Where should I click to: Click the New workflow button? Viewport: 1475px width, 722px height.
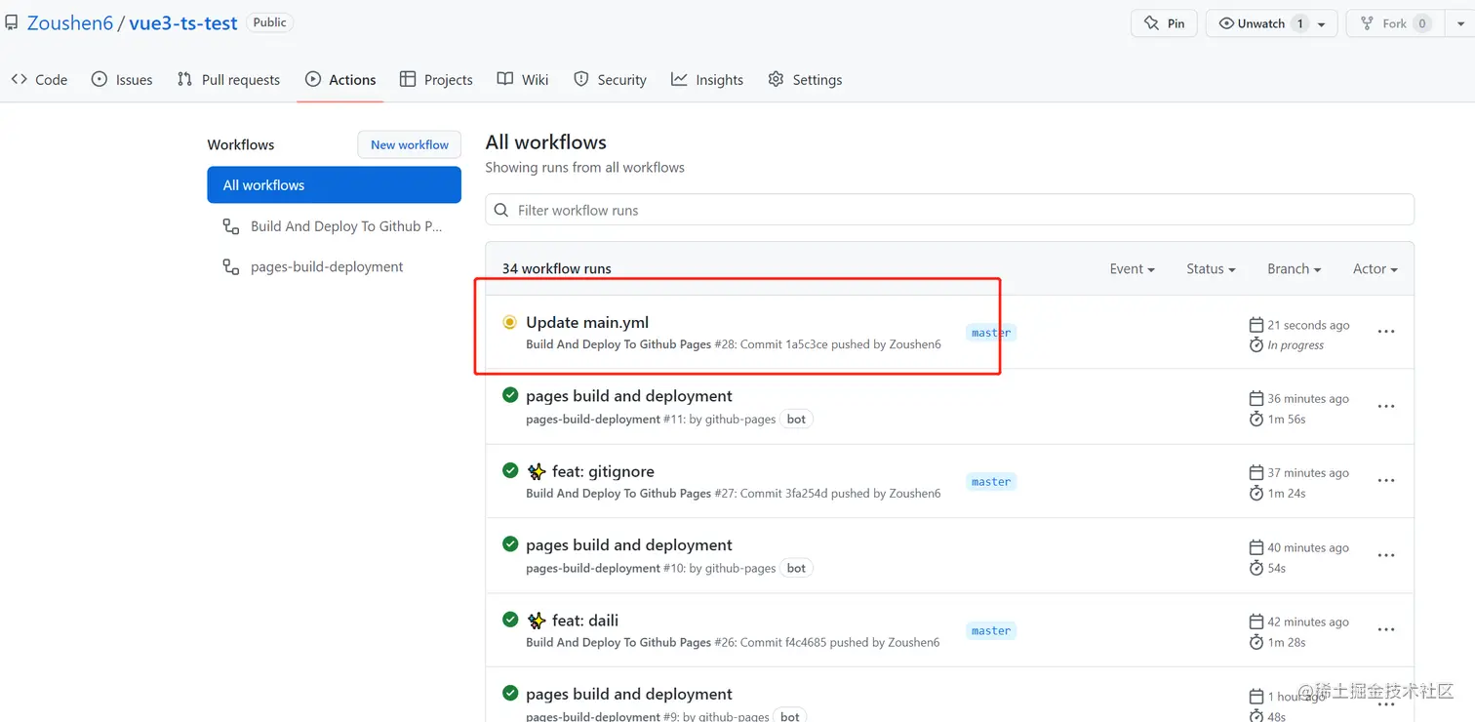(x=410, y=144)
